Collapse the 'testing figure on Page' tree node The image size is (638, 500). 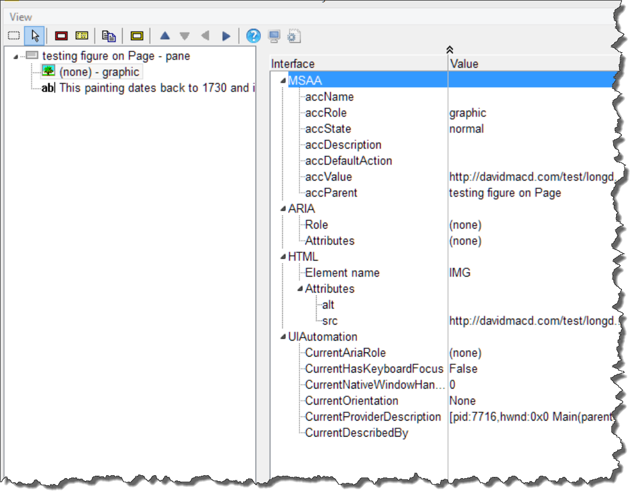coord(15,56)
